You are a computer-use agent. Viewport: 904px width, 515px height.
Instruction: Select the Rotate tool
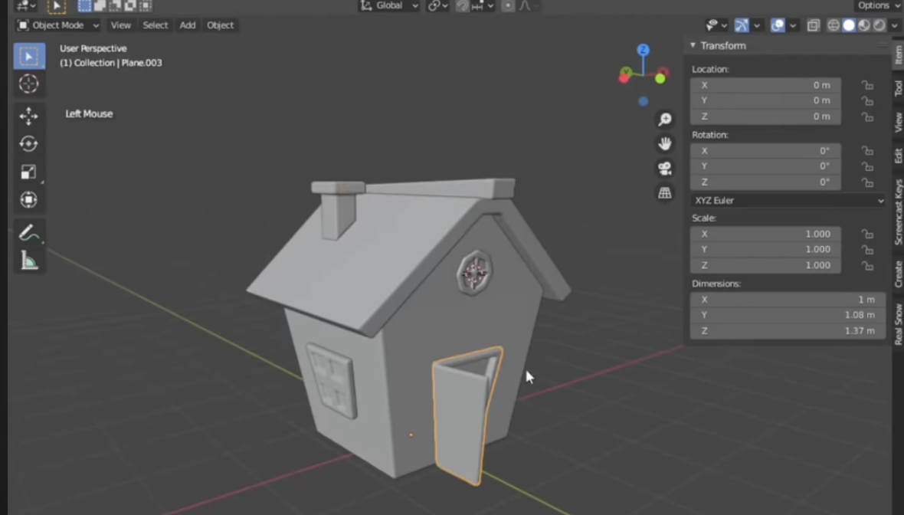click(29, 143)
